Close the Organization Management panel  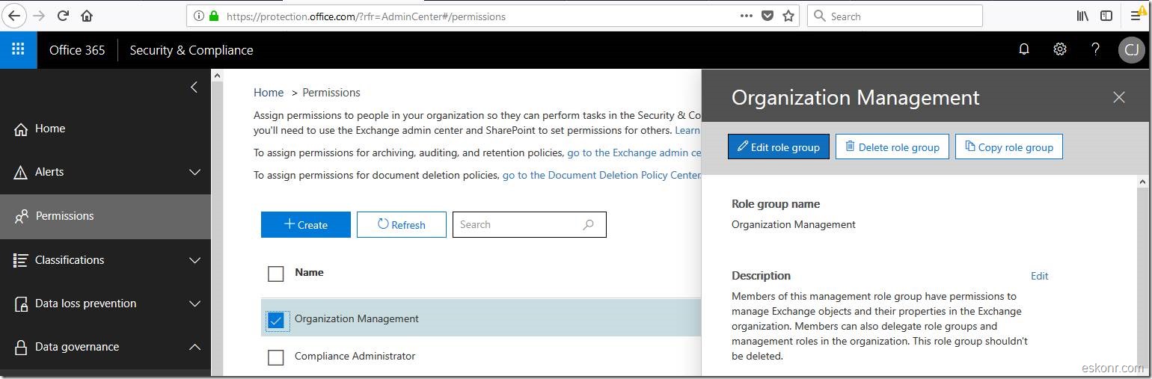coord(1119,97)
